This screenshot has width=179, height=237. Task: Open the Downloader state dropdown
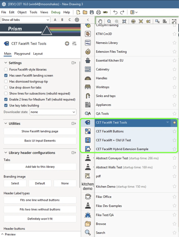[x=53, y=112]
